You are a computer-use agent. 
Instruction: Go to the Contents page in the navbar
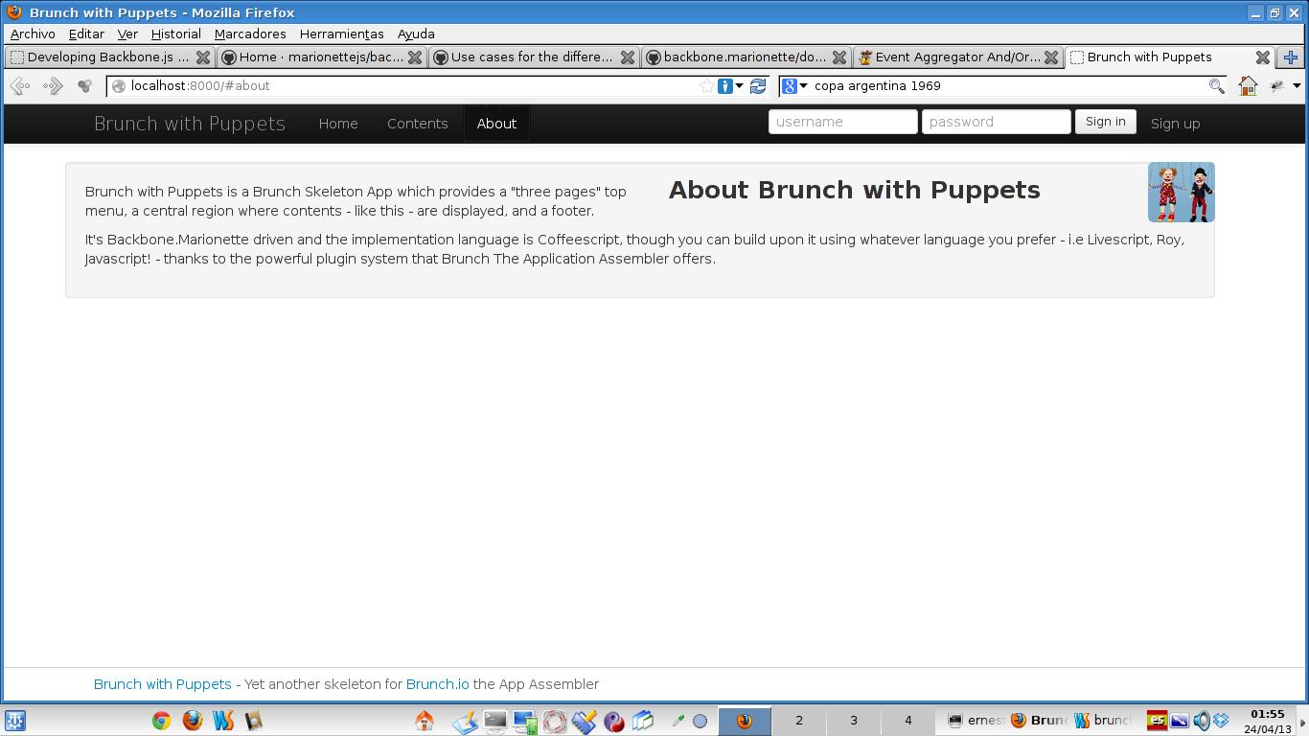pos(417,124)
